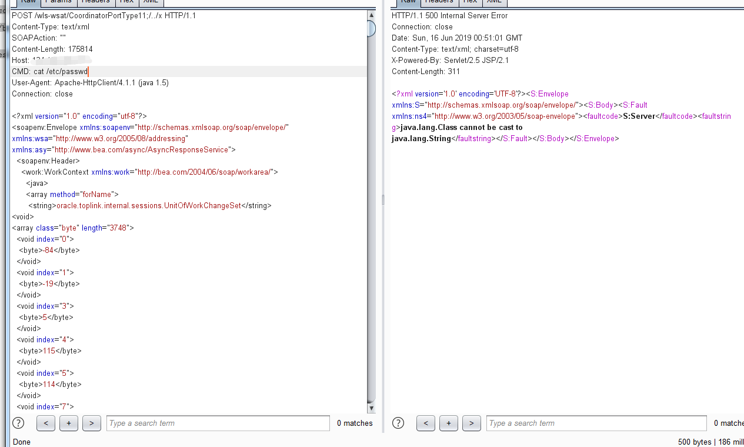Click the soapenv:Header tag line
This screenshot has width=744, height=447.
(48, 161)
